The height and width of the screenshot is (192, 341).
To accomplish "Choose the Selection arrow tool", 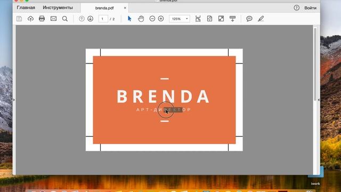I will click(x=129, y=19).
